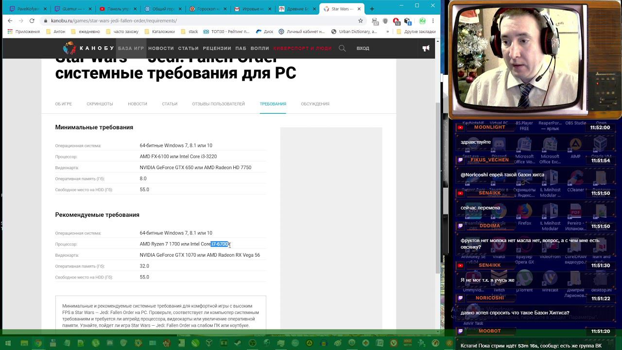Open the Windows Start menu
This screenshot has height=350, width=622.
(8, 343)
